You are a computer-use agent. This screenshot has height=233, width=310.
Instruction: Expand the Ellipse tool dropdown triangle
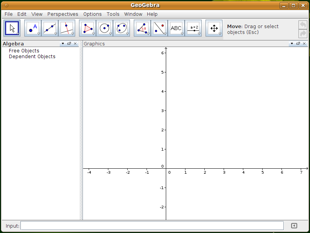pos(128,34)
